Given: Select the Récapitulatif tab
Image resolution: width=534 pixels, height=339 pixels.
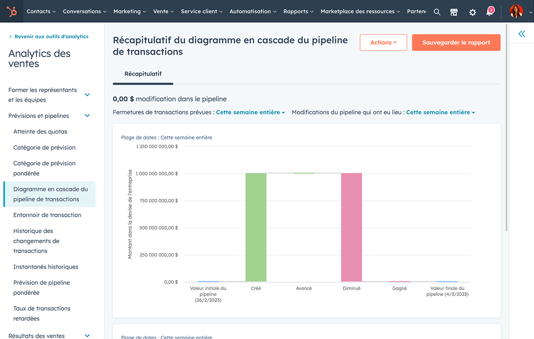Looking at the screenshot, I should (143, 74).
